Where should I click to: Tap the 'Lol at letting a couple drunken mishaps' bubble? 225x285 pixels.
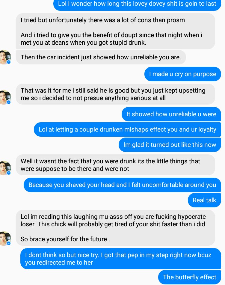pyautogui.click(x=127, y=129)
